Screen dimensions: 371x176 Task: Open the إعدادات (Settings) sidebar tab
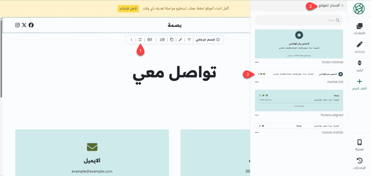pos(359,47)
